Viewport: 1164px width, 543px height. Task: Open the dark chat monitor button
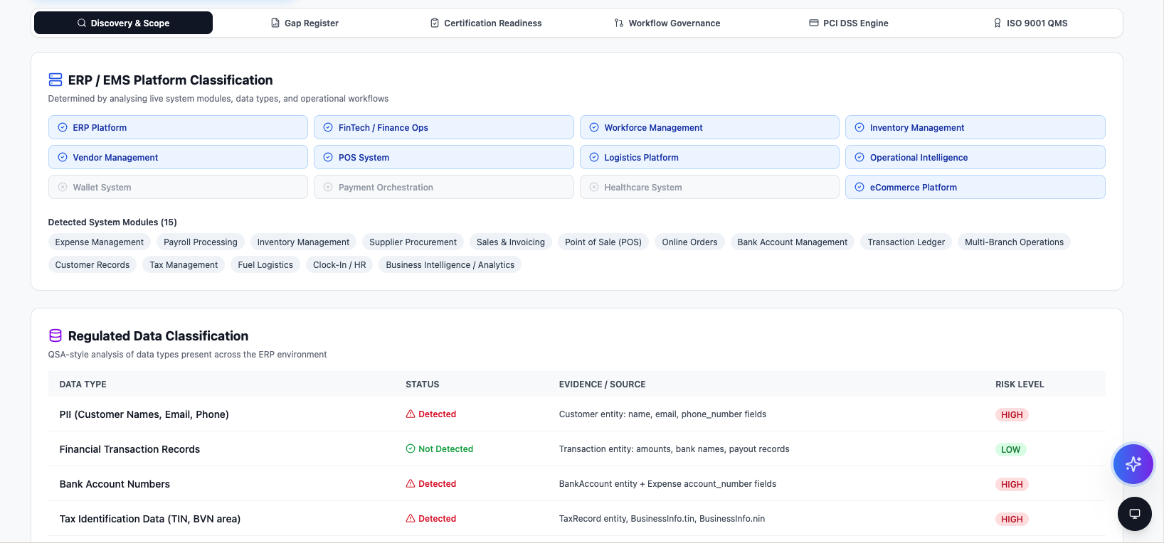[1135, 514]
